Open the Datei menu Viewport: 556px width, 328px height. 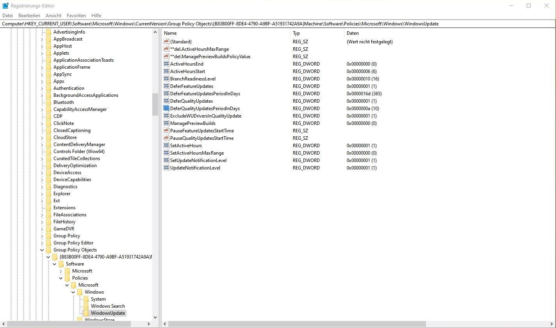[x=8, y=16]
